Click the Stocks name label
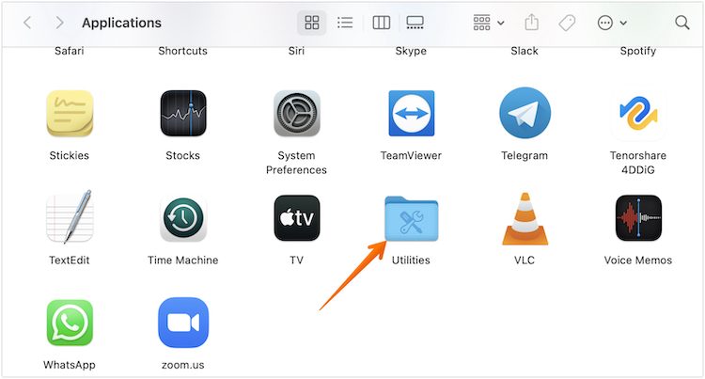 coord(182,155)
